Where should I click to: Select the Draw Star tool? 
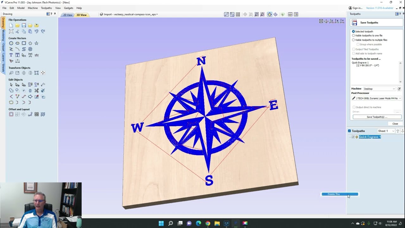coord(36,43)
